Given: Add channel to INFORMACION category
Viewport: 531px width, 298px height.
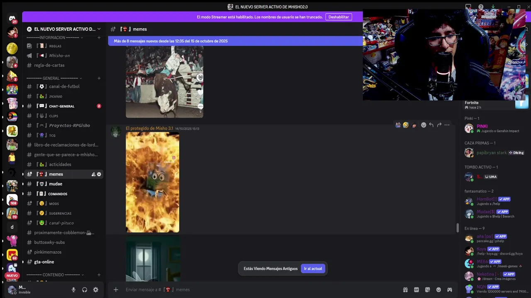Looking at the screenshot, I should pos(99,38).
